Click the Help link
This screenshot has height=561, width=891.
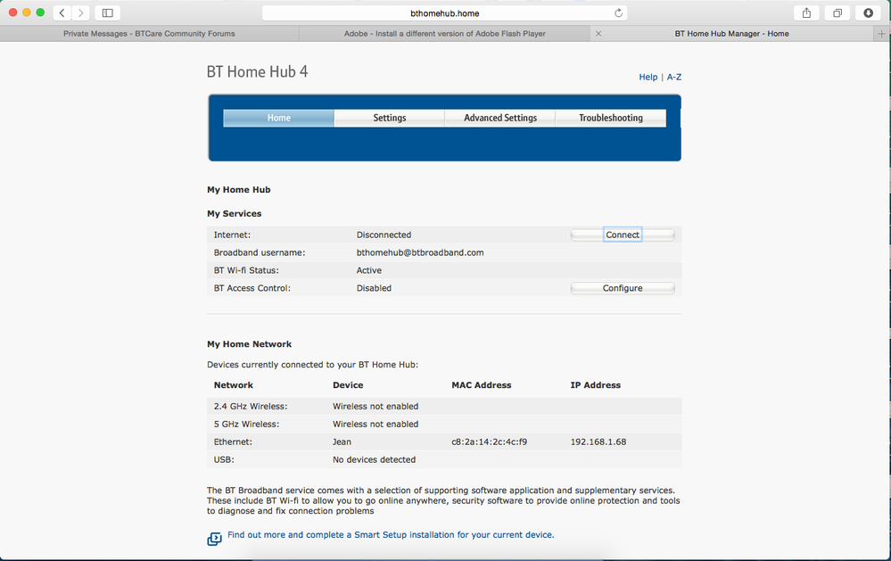[x=648, y=77]
